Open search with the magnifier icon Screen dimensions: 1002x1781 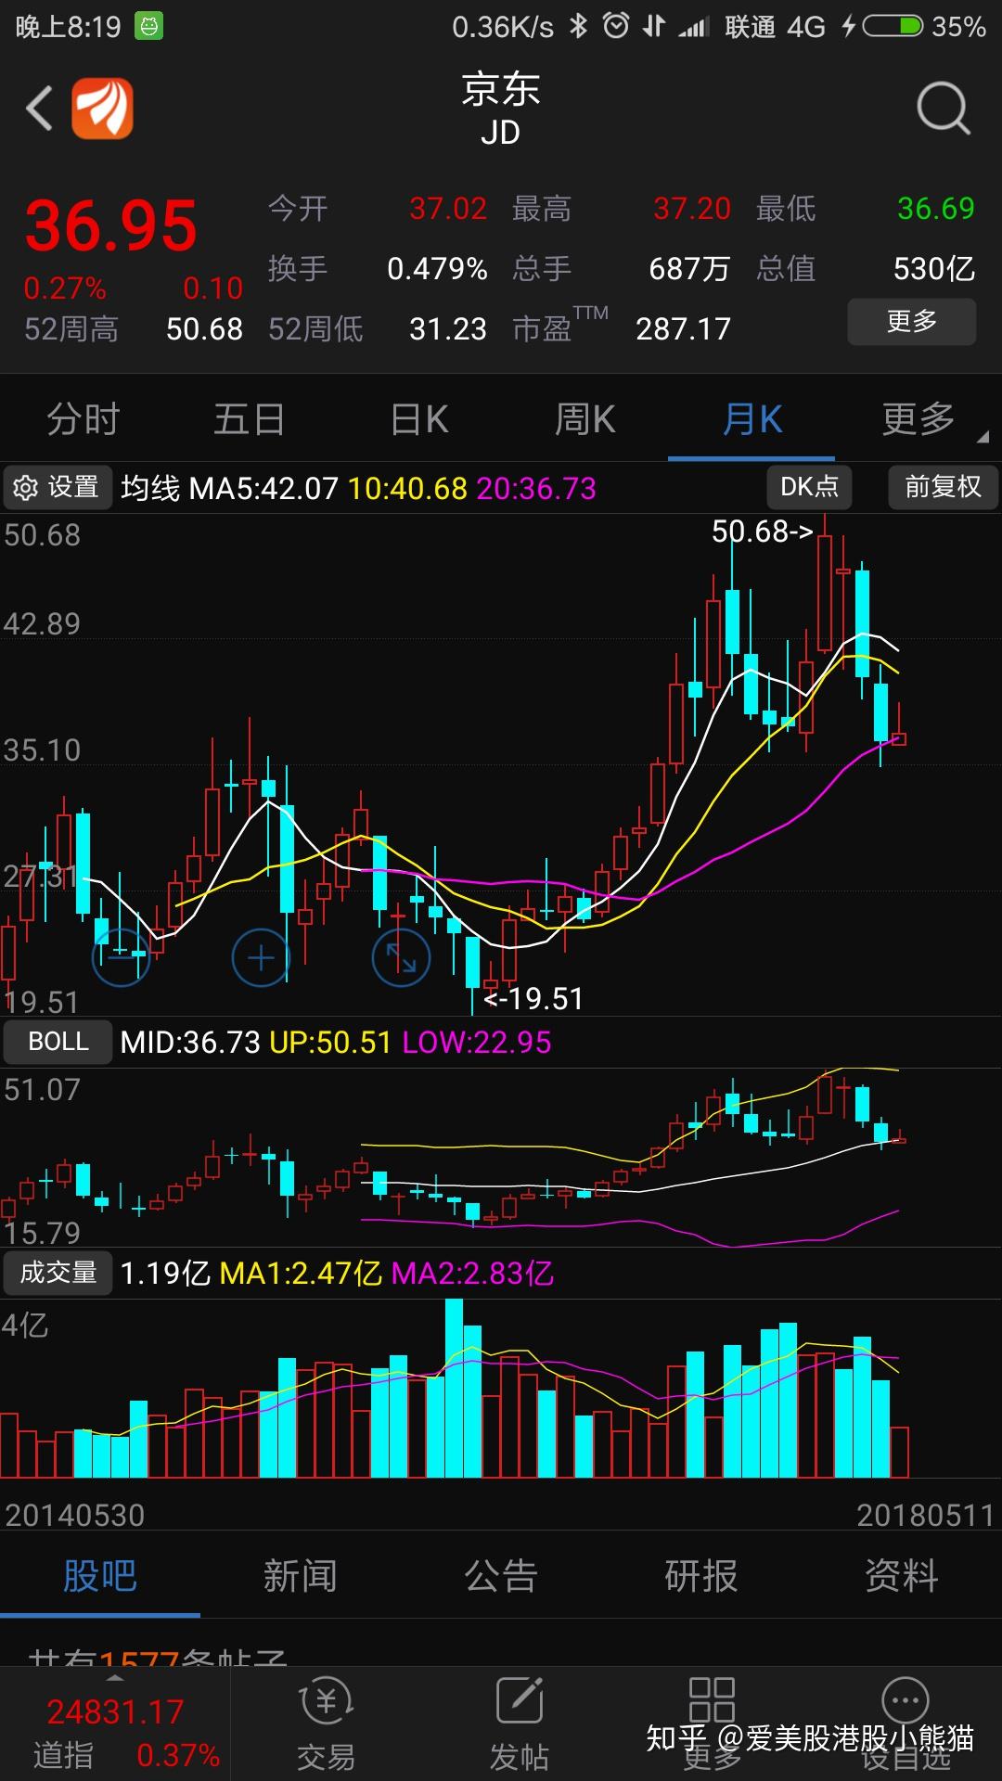943,109
